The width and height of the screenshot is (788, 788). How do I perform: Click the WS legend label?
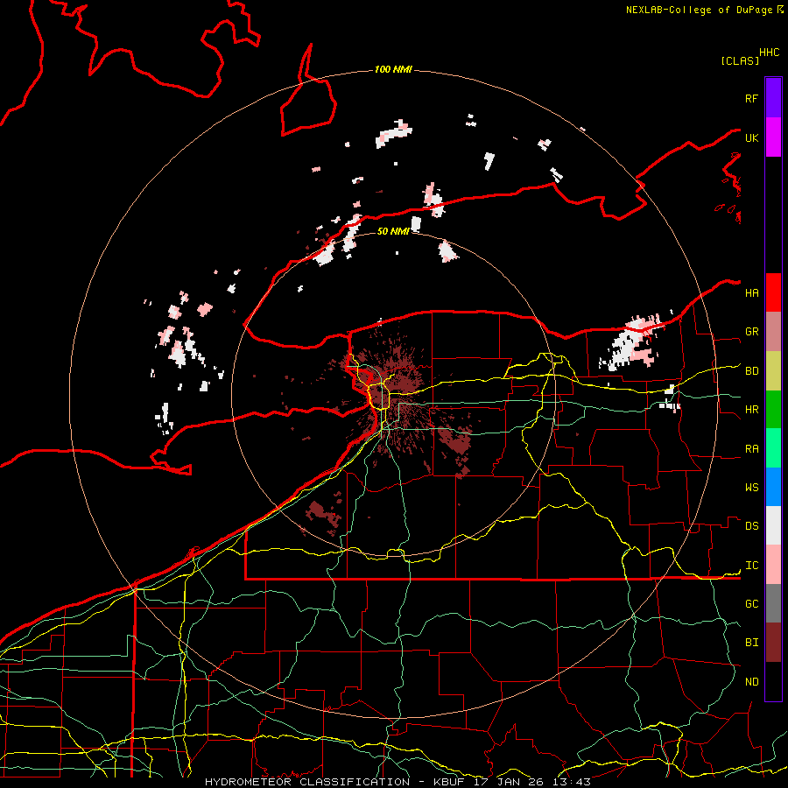coord(751,488)
